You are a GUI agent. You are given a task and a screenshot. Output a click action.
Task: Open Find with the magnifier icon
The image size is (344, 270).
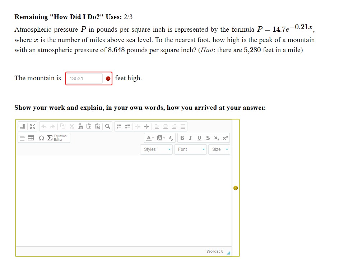coord(108,126)
